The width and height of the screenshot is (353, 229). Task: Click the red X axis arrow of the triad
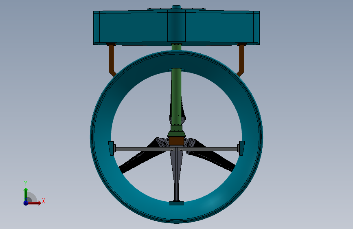(x=34, y=203)
